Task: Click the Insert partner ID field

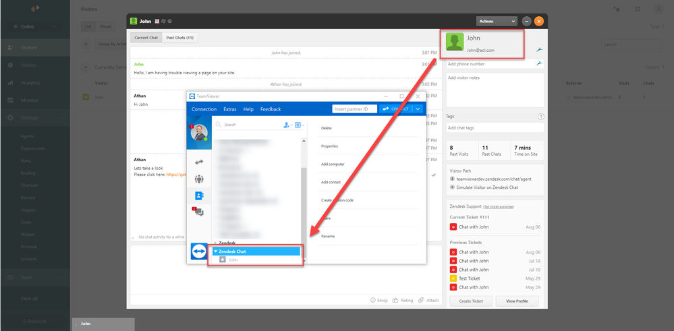Action: [355, 109]
